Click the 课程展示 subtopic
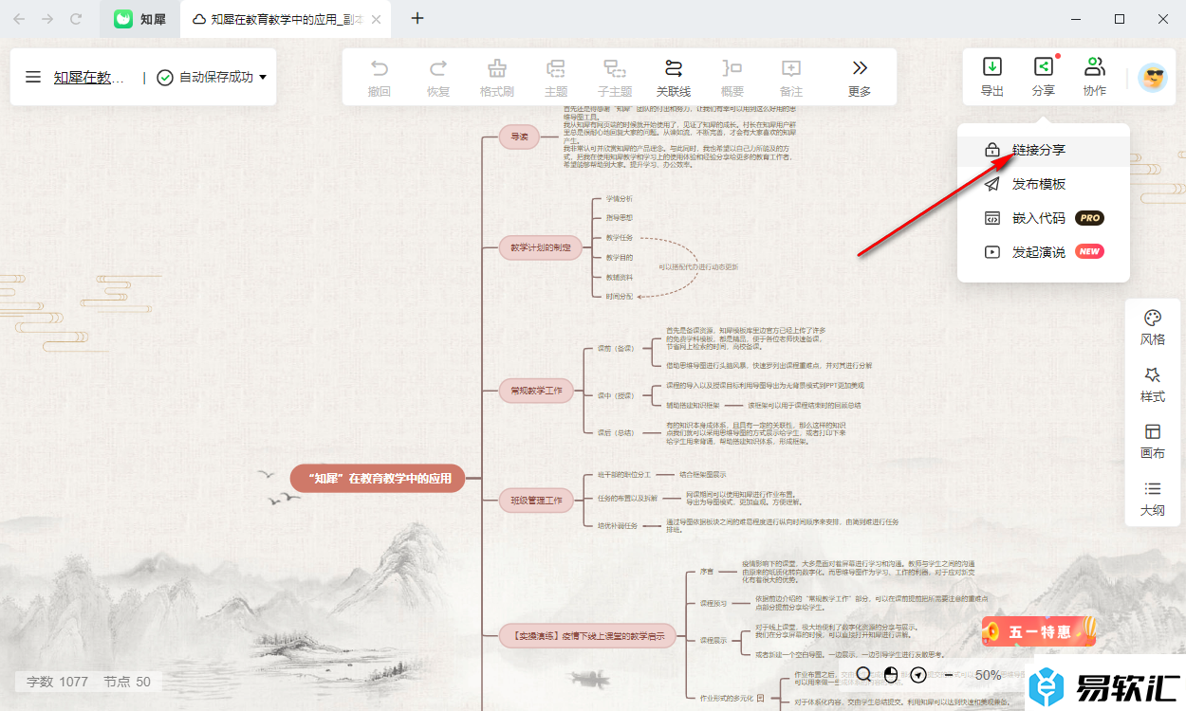 tap(713, 641)
